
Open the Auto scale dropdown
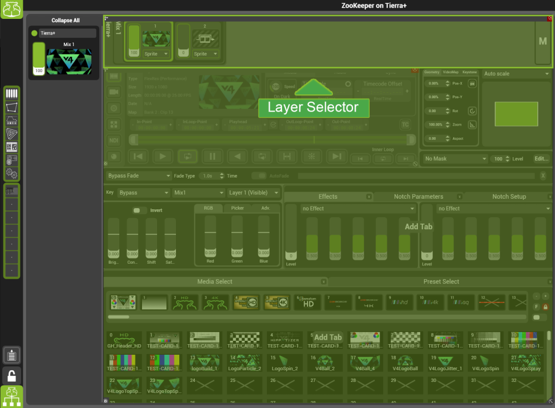coord(516,74)
